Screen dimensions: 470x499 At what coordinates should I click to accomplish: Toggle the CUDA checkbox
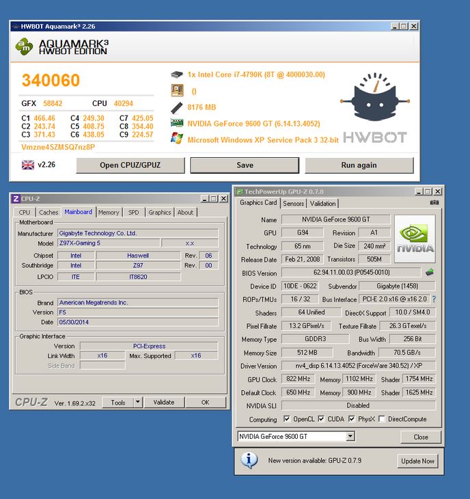(x=321, y=419)
